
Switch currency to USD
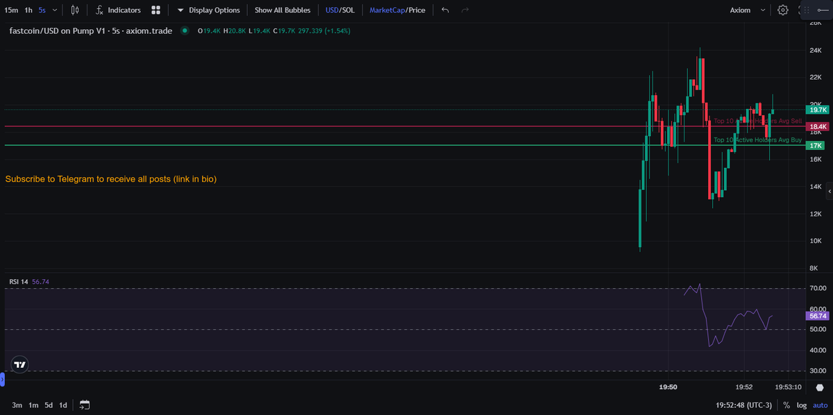tap(332, 10)
